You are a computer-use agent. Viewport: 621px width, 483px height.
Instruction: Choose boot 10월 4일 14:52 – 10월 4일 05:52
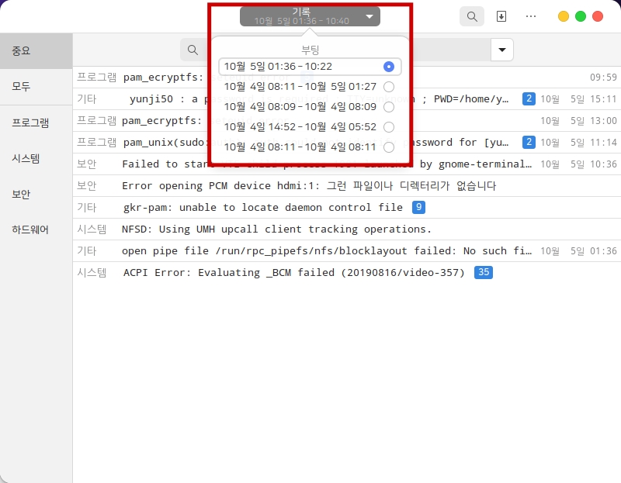[310, 127]
